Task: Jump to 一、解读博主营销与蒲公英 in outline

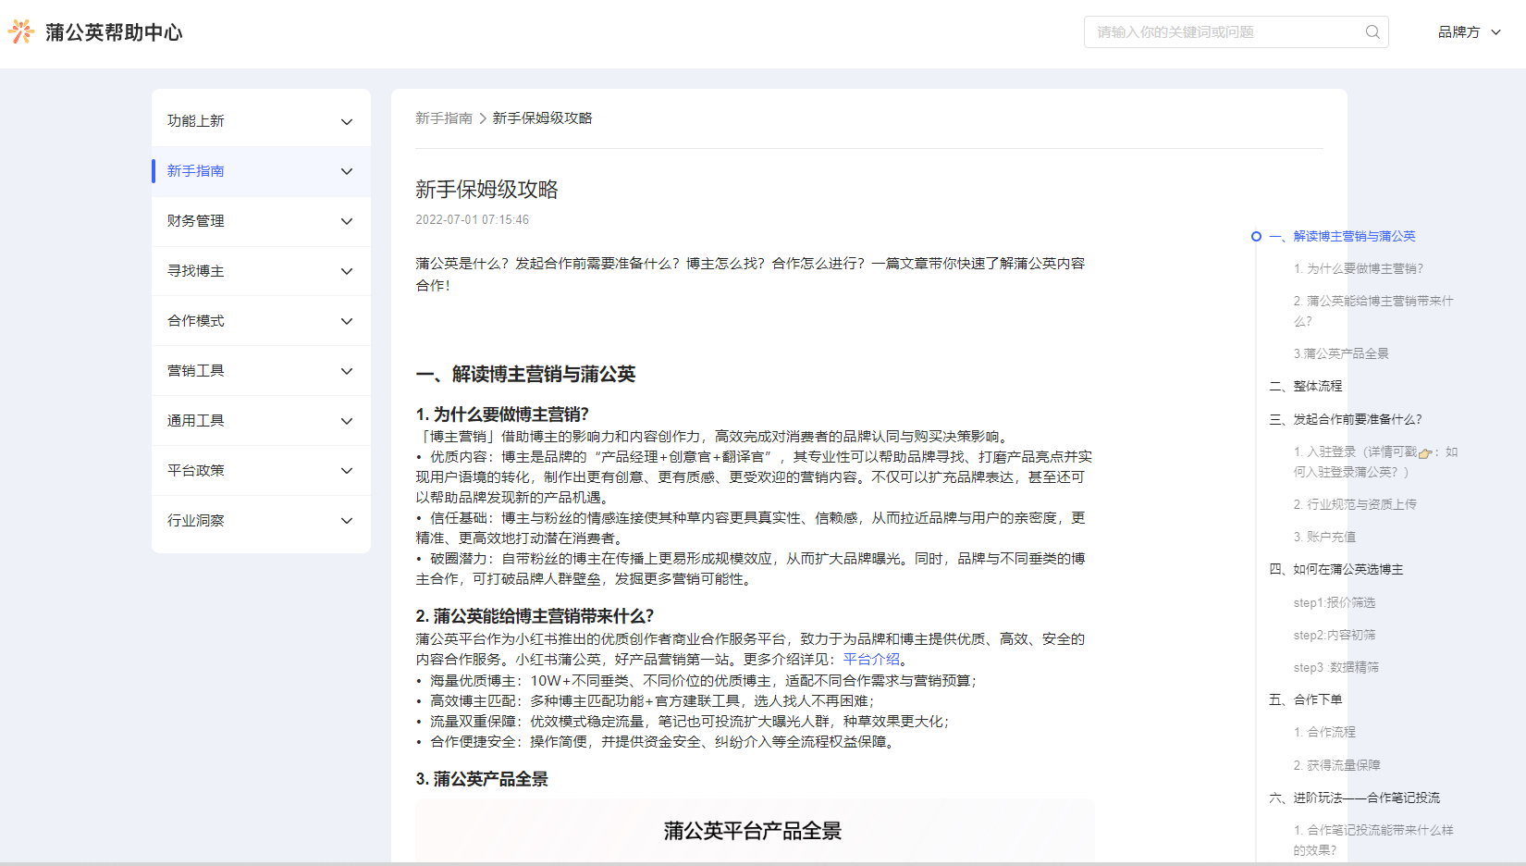Action: pyautogui.click(x=1342, y=237)
